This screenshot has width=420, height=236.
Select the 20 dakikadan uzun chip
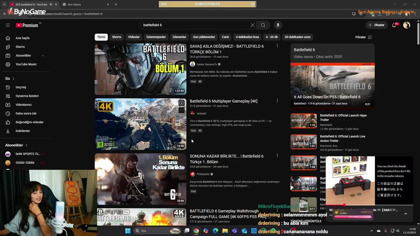[298, 37]
